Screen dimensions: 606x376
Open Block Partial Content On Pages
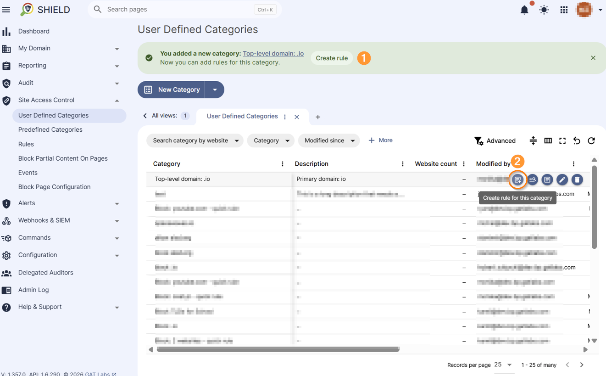point(63,158)
